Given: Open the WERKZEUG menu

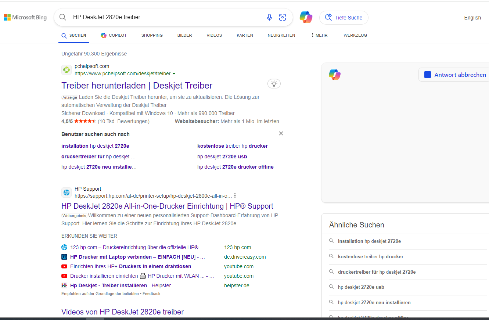Looking at the screenshot, I should tap(355, 36).
